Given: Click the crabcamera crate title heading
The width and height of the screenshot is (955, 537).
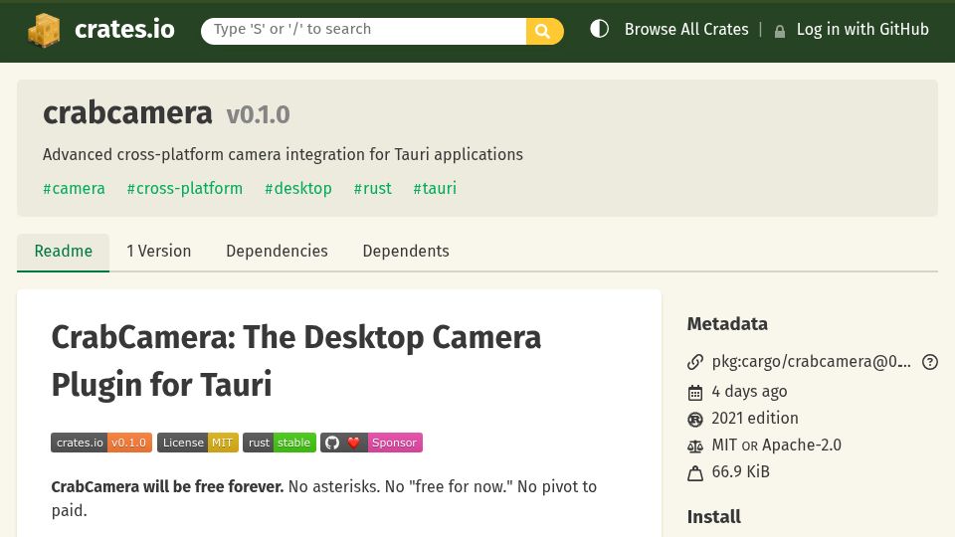Looking at the screenshot, I should coord(127,113).
